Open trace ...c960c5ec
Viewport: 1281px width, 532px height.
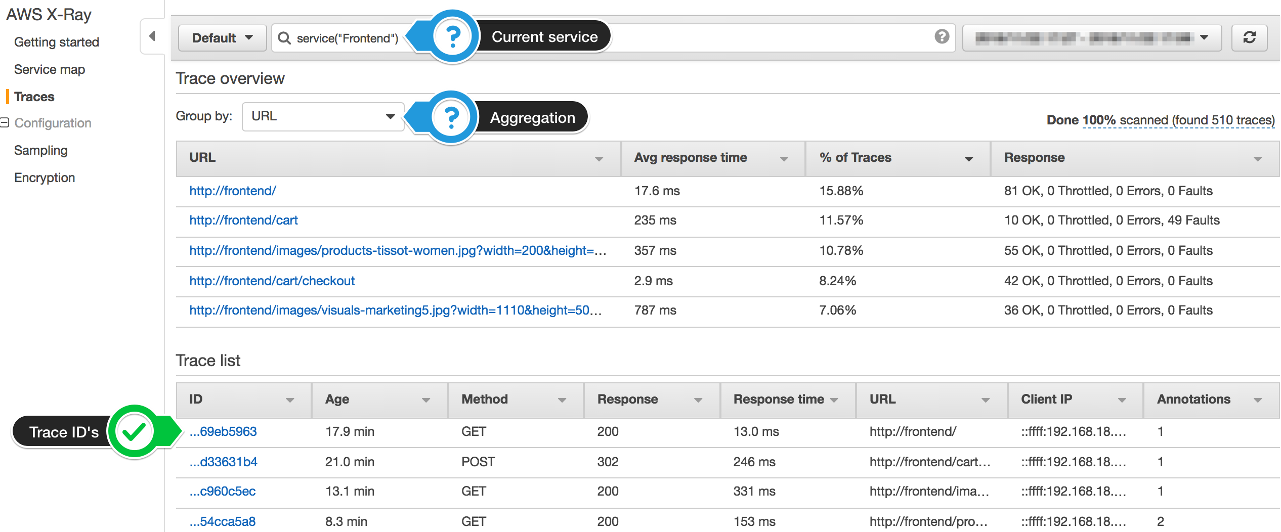click(223, 491)
